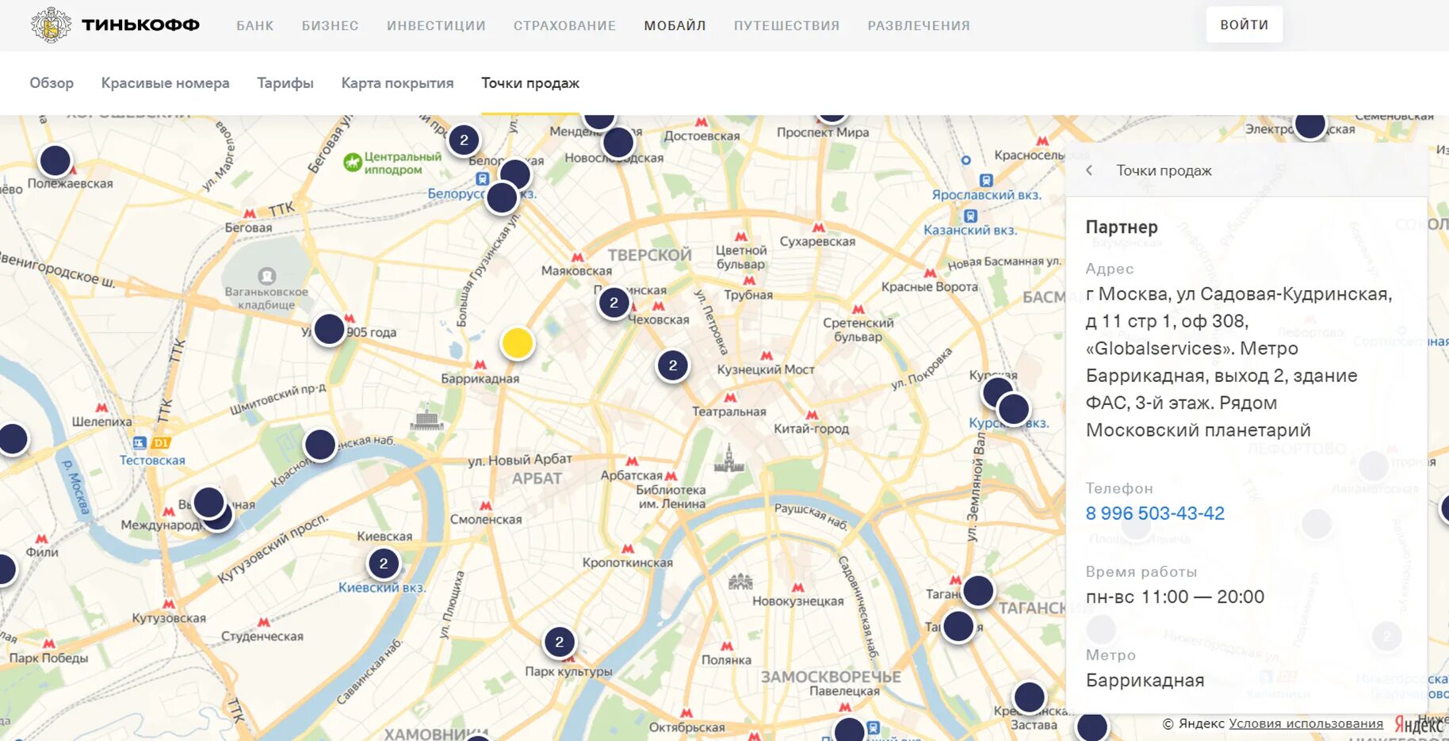Click the Китай-город metro label on map
This screenshot has height=741, width=1449.
[811, 429]
